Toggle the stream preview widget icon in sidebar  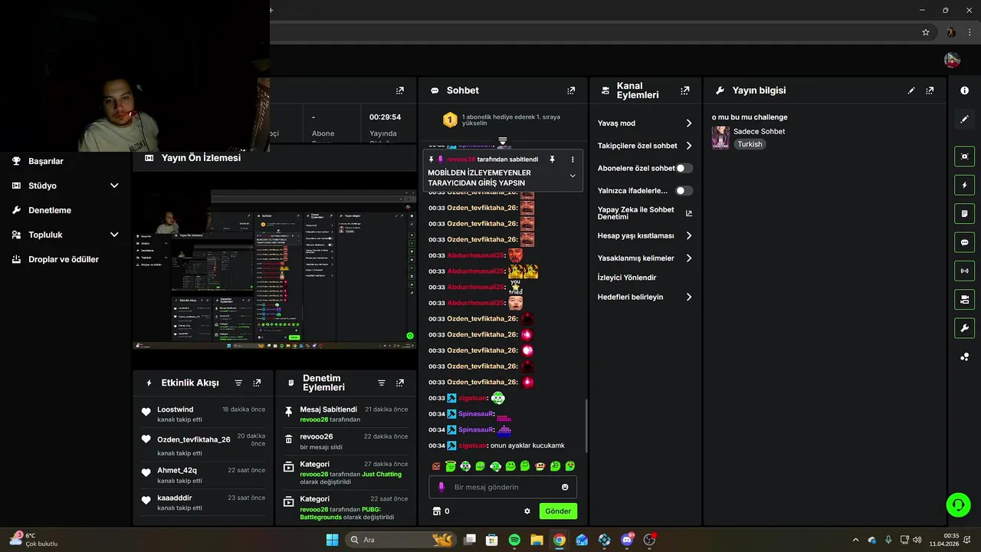[964, 156]
